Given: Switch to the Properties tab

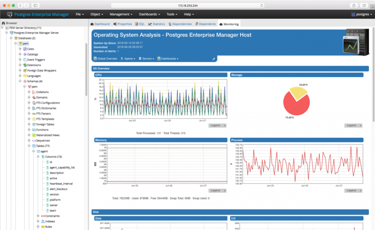Looking at the screenshot, I should [x=123, y=24].
